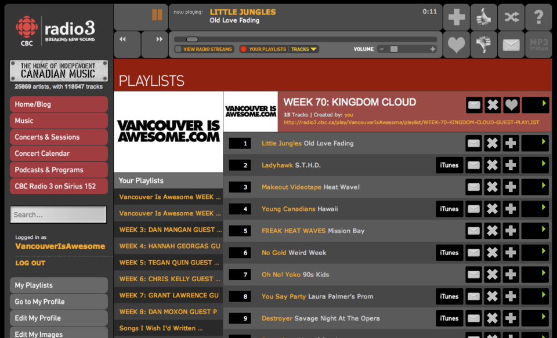The height and width of the screenshot is (338, 557).
Task: Open the Music section
Action: [x=59, y=121]
